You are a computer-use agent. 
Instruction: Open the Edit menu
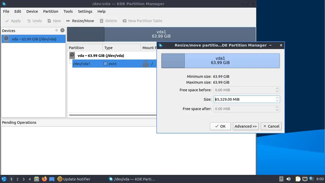point(18,11)
